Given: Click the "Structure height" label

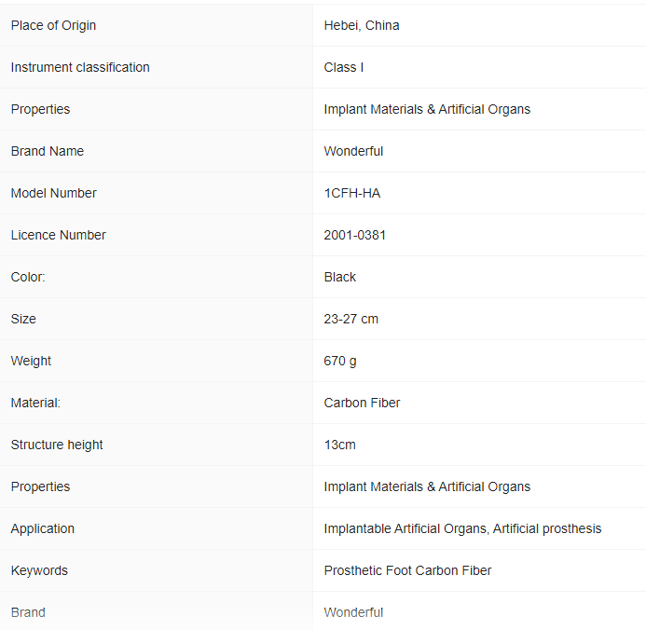Looking at the screenshot, I should point(57,445).
